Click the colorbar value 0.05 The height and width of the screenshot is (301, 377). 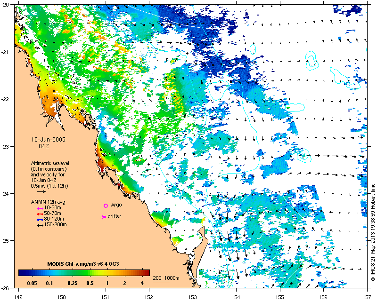32,283
